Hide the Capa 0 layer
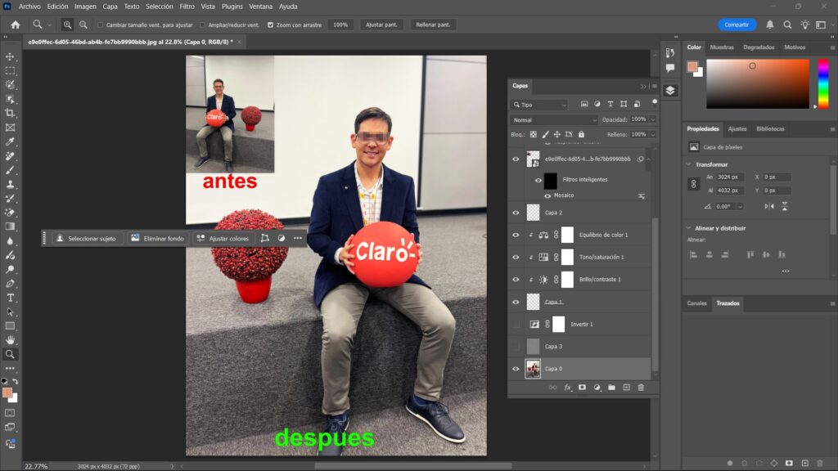This screenshot has height=471, width=838. (x=516, y=369)
